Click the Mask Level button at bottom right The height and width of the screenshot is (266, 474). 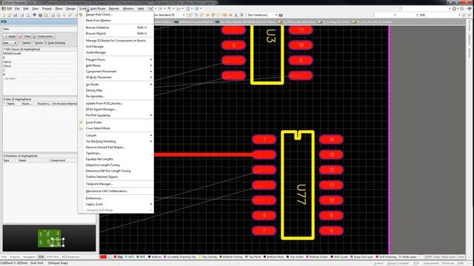point(448,257)
